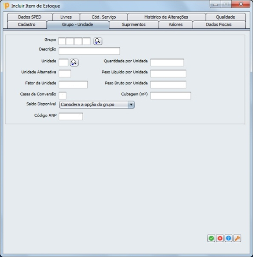Click the Fator da Unidade field
Screen dimensions: 253x257
[x=73, y=85]
